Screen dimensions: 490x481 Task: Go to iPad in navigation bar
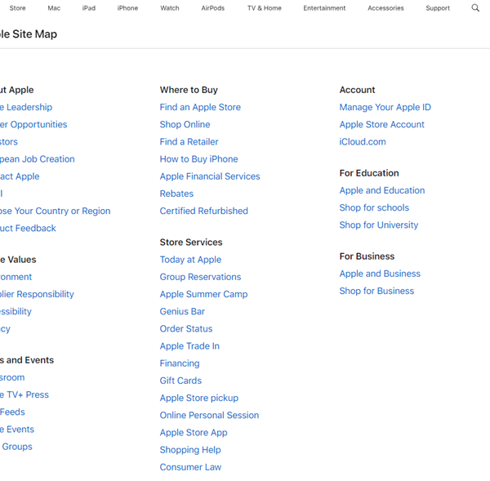pos(89,8)
